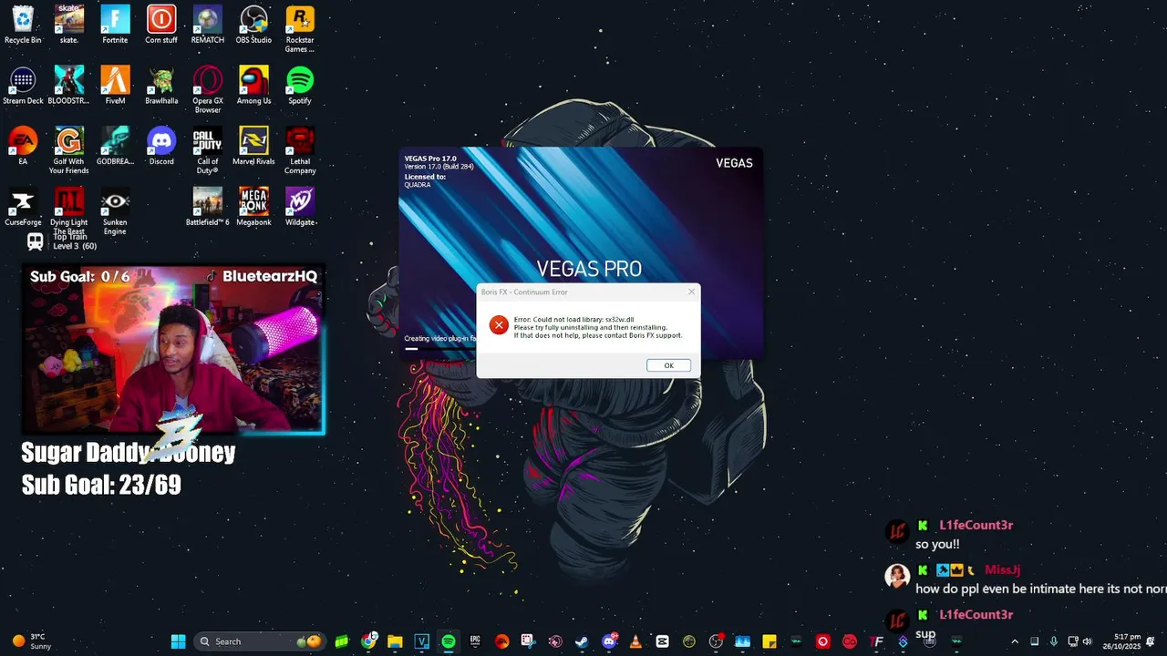Select the Golf With Your Friends shortcut

[x=69, y=150]
